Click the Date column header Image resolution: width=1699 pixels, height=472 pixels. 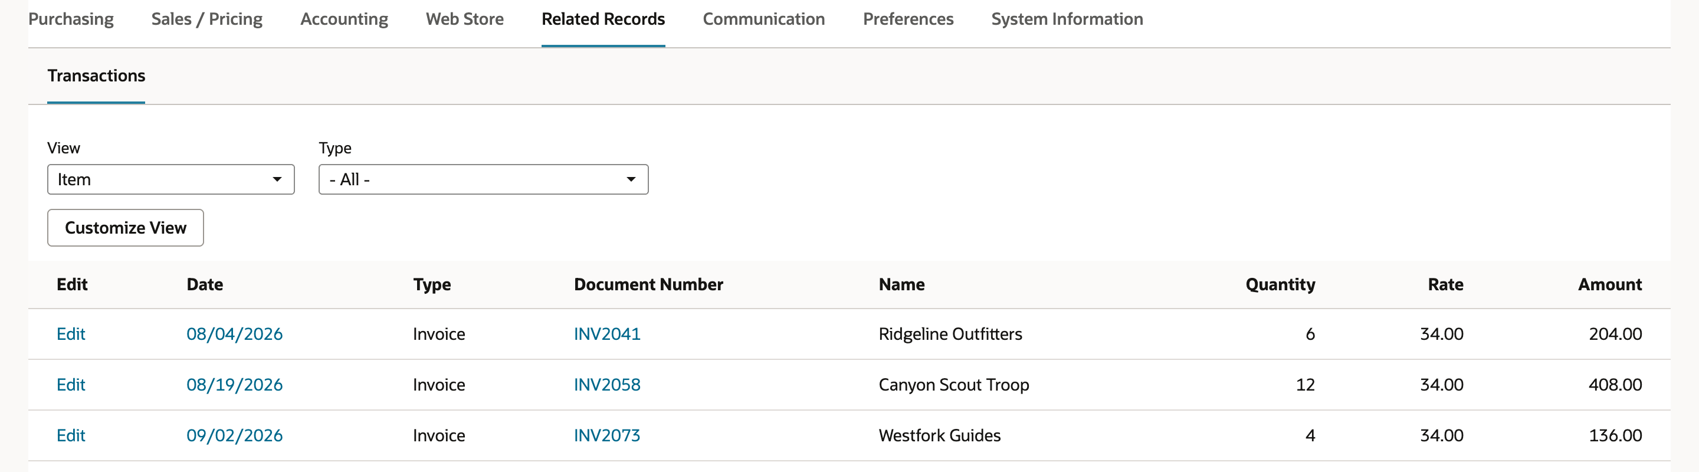tap(205, 284)
